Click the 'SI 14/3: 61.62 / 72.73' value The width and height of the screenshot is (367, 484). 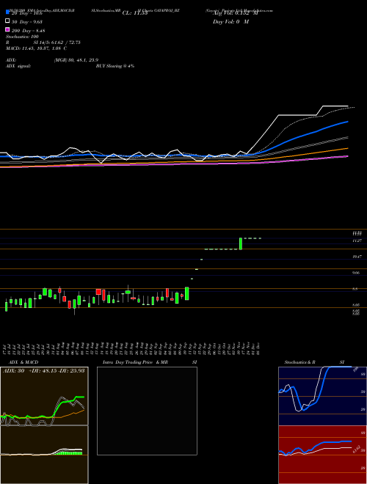57,43
